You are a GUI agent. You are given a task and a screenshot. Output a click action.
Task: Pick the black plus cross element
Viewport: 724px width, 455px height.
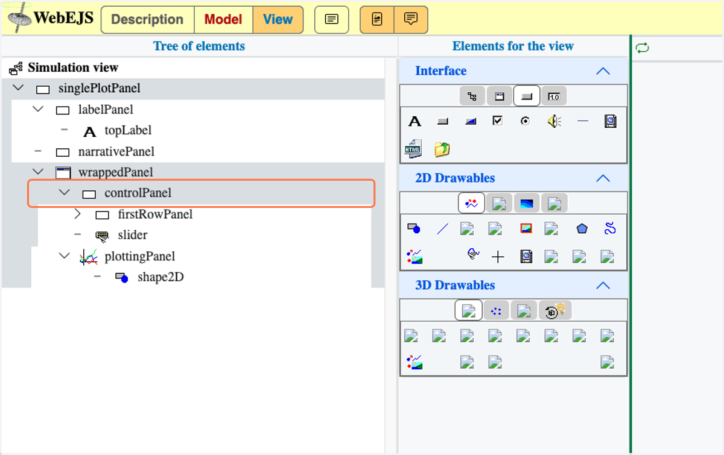pos(498,257)
